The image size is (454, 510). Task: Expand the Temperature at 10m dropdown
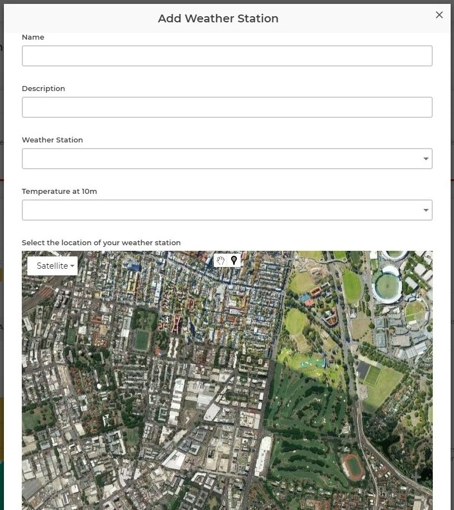tap(227, 210)
